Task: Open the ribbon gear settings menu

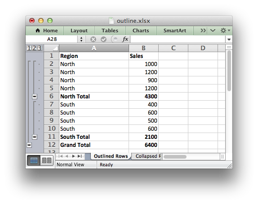Action: coord(225,31)
